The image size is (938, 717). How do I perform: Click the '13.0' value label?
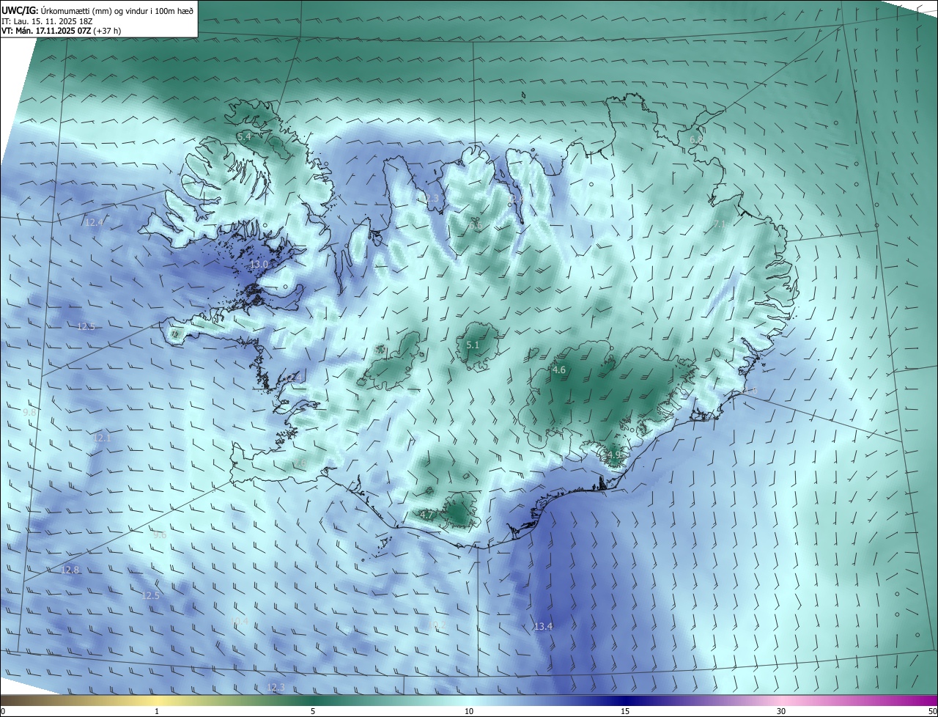[x=259, y=264]
